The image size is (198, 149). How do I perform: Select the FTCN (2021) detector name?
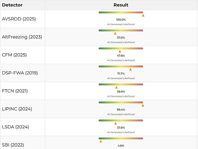pyautogui.click(x=15, y=91)
